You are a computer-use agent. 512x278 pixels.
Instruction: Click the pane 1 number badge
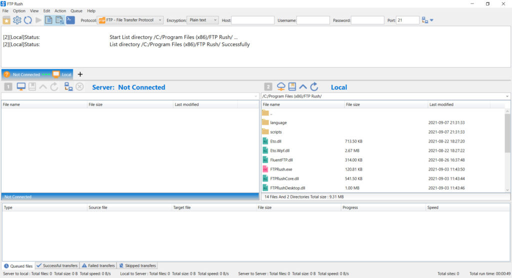tap(8, 87)
